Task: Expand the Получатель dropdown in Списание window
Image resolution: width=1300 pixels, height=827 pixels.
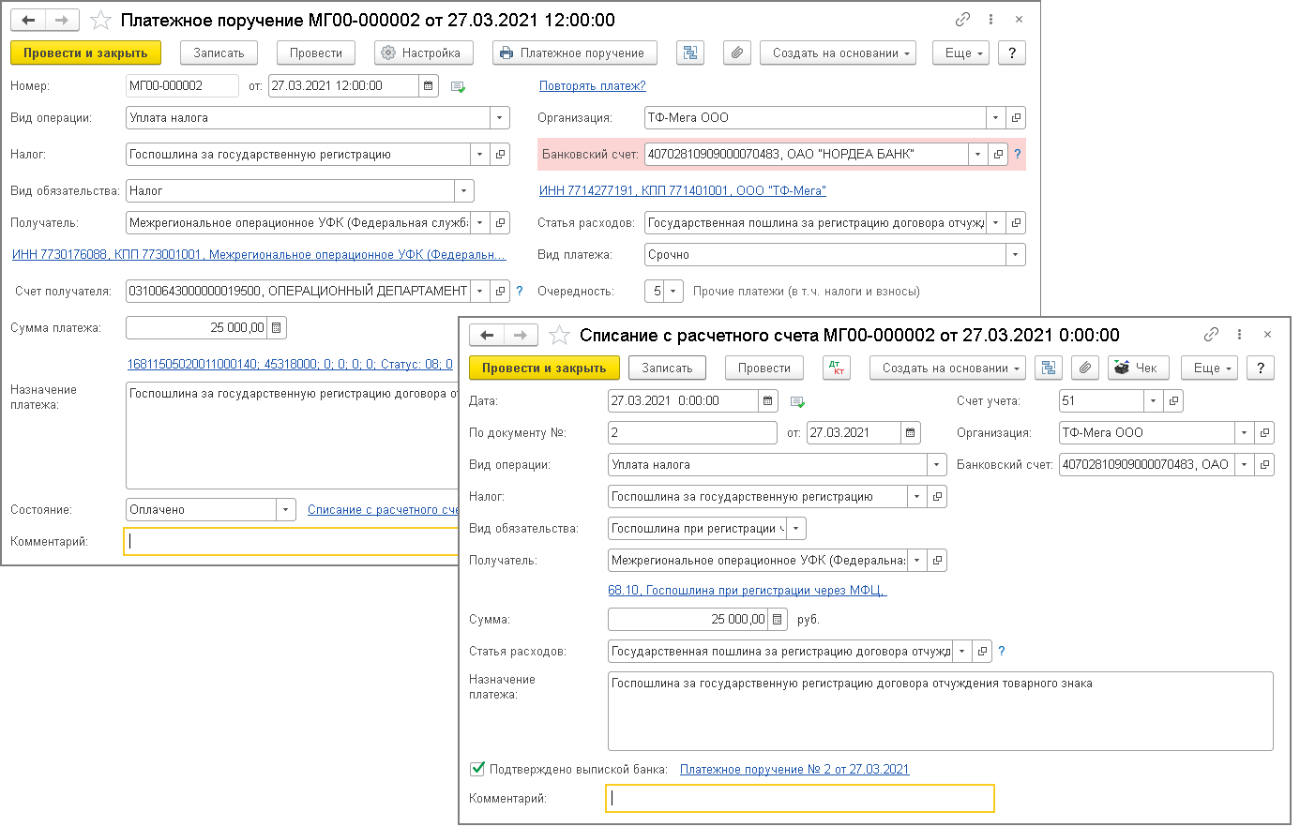Action: click(x=917, y=561)
